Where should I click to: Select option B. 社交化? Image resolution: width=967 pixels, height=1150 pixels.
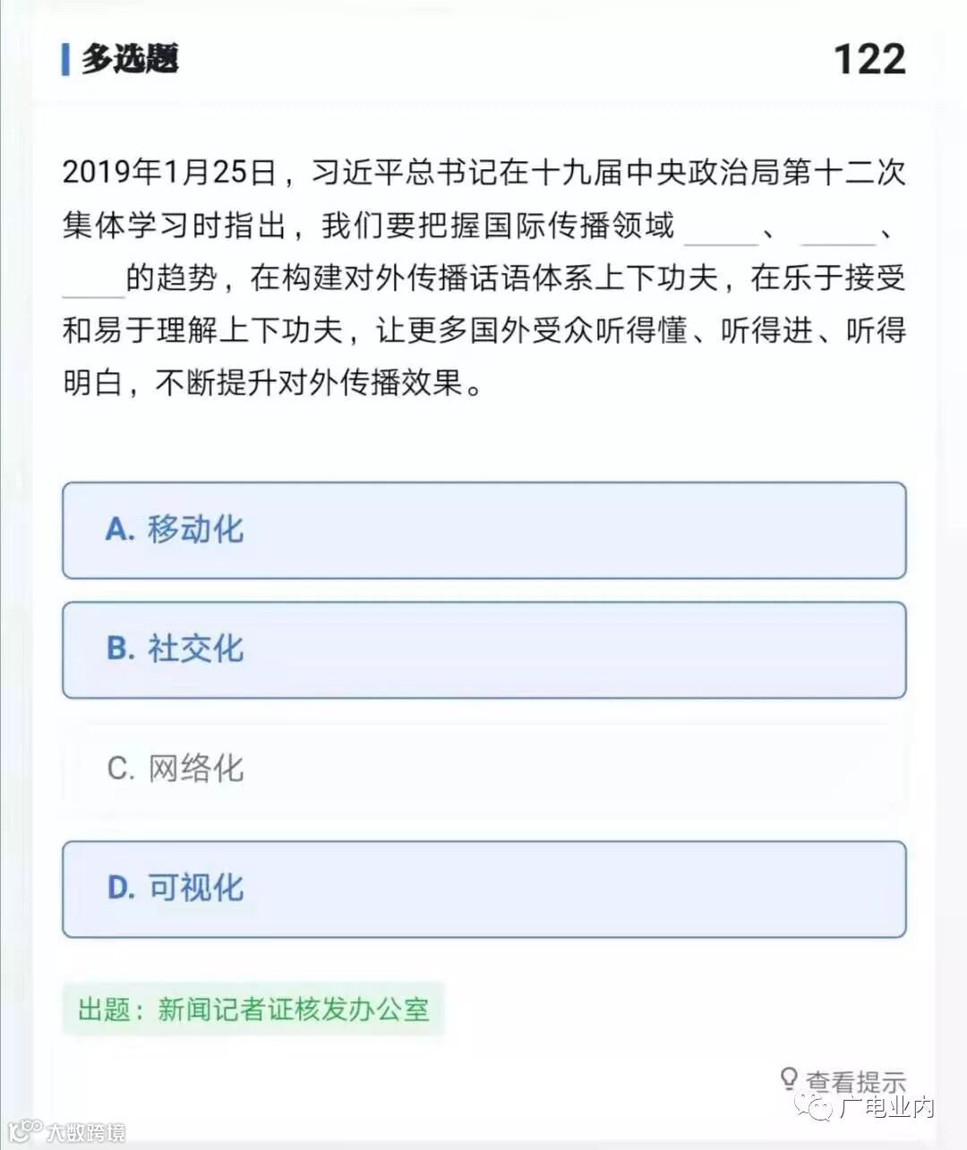483,650
